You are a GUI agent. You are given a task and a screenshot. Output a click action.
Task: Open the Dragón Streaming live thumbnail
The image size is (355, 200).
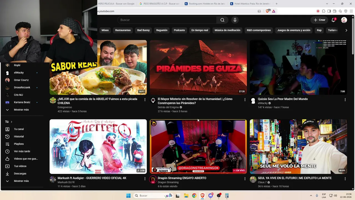[x=198, y=146]
